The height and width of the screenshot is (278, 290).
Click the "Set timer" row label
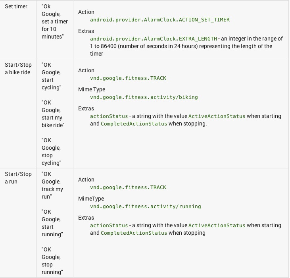click(x=16, y=6)
